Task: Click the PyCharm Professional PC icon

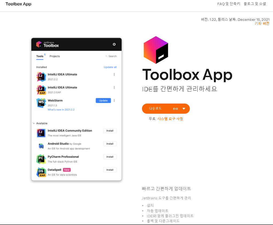Action: [41, 159]
